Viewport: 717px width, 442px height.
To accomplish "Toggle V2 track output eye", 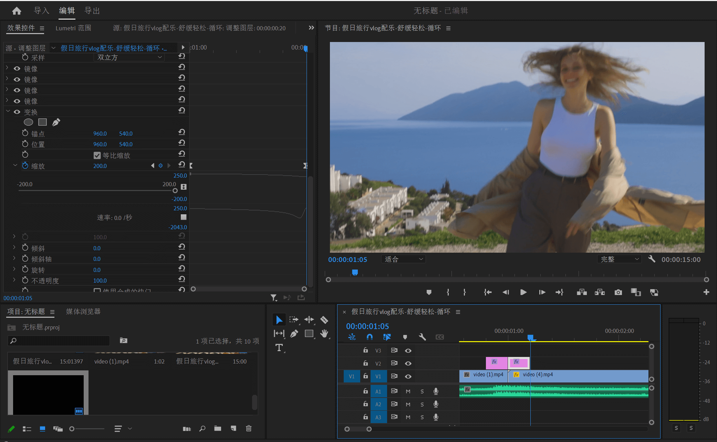I will click(x=408, y=363).
